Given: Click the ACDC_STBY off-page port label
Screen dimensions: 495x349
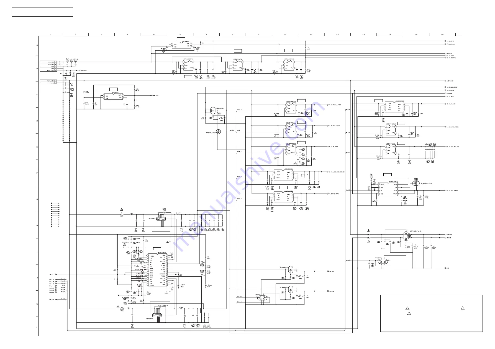Looking at the screenshot, I should pos(84,70).
